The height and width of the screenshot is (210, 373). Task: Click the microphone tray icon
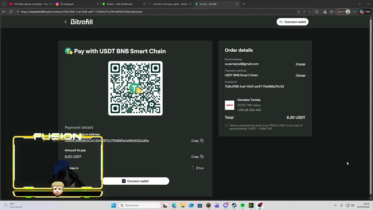(342, 205)
